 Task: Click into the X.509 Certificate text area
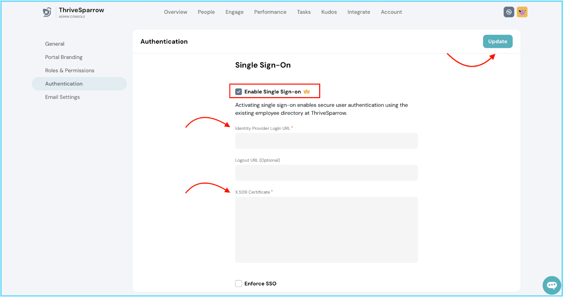pos(326,229)
